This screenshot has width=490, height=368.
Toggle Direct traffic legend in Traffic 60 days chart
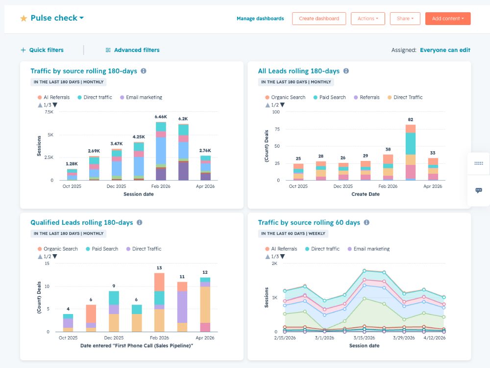(x=322, y=249)
